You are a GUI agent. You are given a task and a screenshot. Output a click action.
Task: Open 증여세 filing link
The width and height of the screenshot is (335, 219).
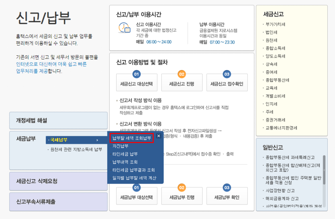271,72
